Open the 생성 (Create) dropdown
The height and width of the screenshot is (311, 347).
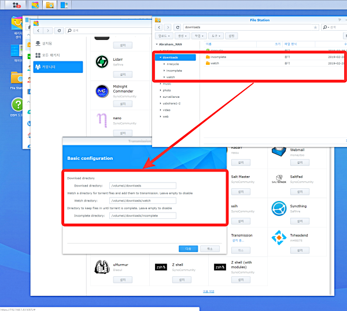click(182, 36)
